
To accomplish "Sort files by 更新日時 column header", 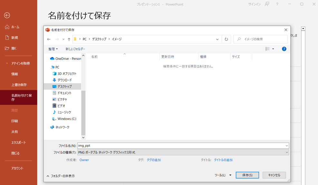I will click(168, 57).
